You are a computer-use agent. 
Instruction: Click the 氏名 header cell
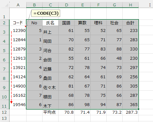point(50,23)
